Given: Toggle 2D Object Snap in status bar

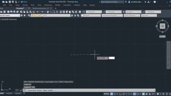Looking at the screenshot, I should point(138,94).
